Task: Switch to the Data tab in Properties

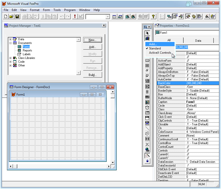Action: (198, 41)
